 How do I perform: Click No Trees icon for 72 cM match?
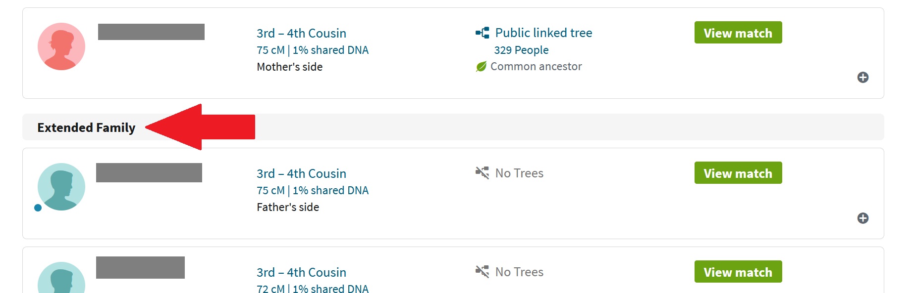482,272
